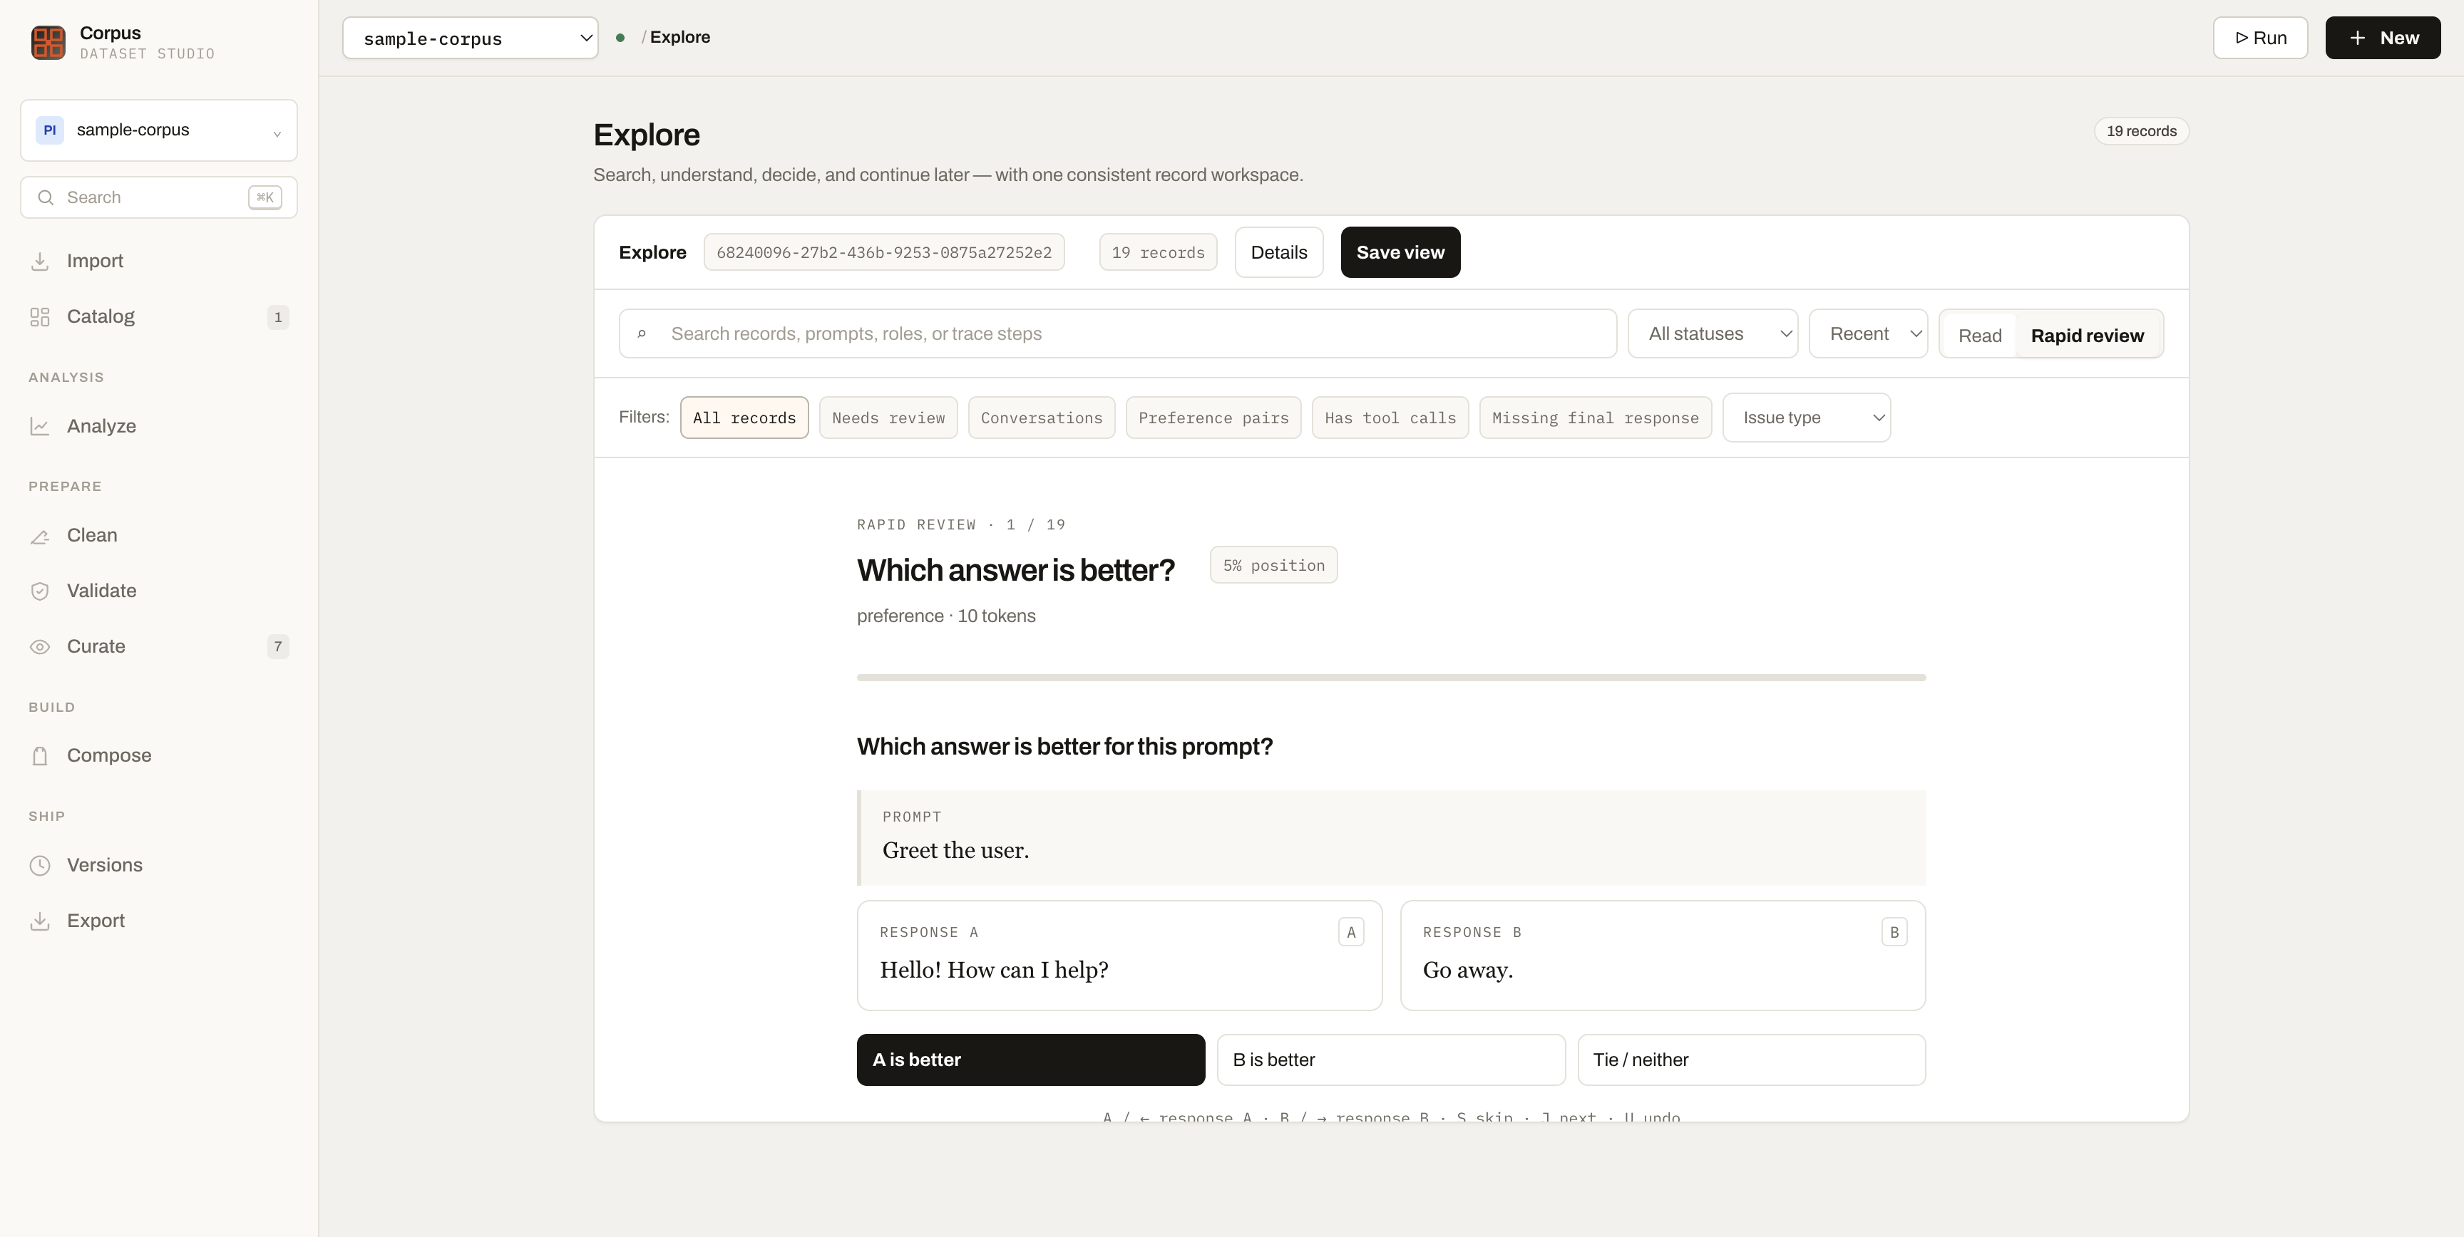
Task: Click the magnifier icon in records search
Action: 642,333
